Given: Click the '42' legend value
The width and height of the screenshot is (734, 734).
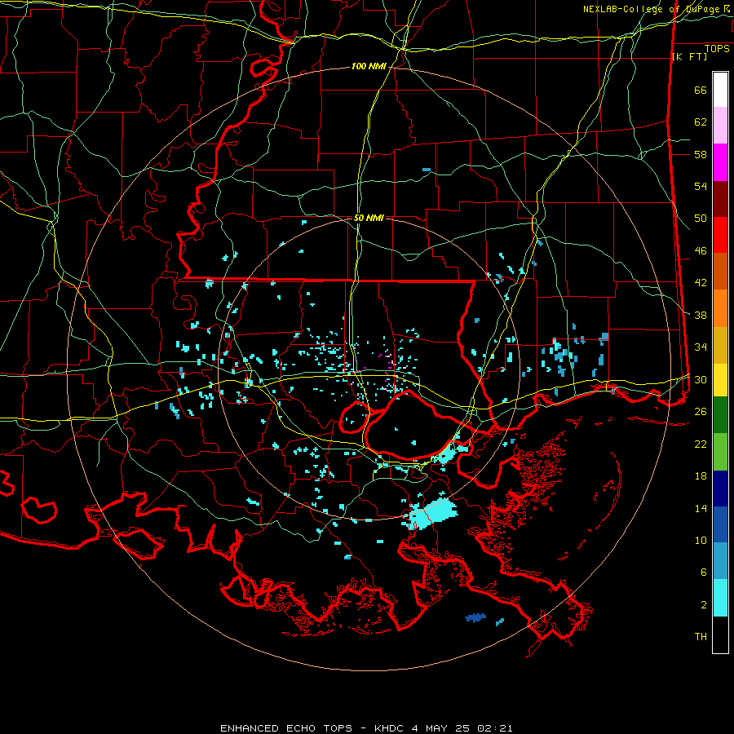Looking at the screenshot, I should (701, 282).
